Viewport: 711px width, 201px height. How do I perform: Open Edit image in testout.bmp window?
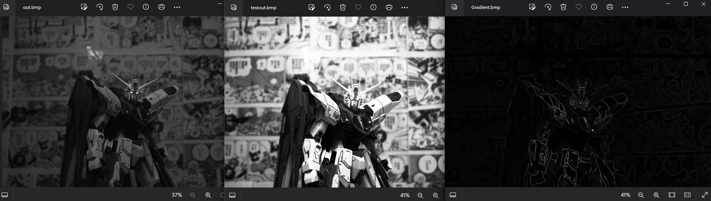point(312,7)
